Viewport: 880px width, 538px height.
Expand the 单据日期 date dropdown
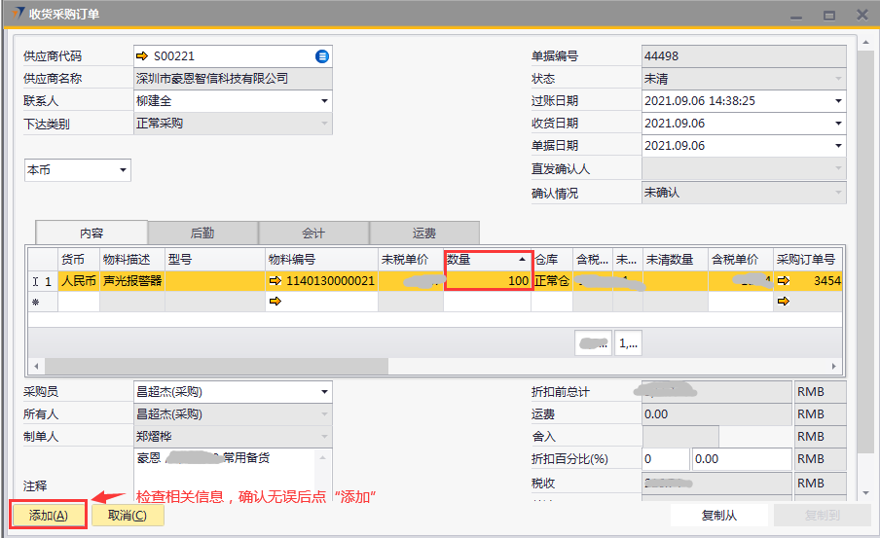pyautogui.click(x=837, y=146)
